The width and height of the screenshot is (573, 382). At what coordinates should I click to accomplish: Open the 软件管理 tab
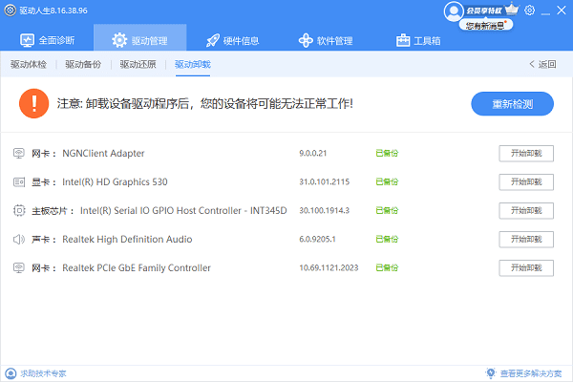coord(326,40)
